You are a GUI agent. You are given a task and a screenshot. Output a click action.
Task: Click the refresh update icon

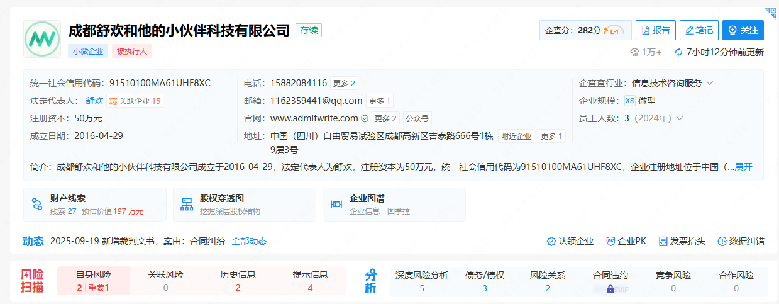(679, 52)
